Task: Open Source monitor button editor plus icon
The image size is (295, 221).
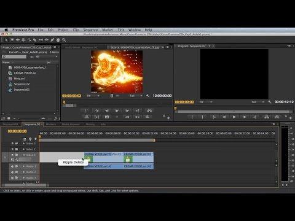Action: pos(168,118)
